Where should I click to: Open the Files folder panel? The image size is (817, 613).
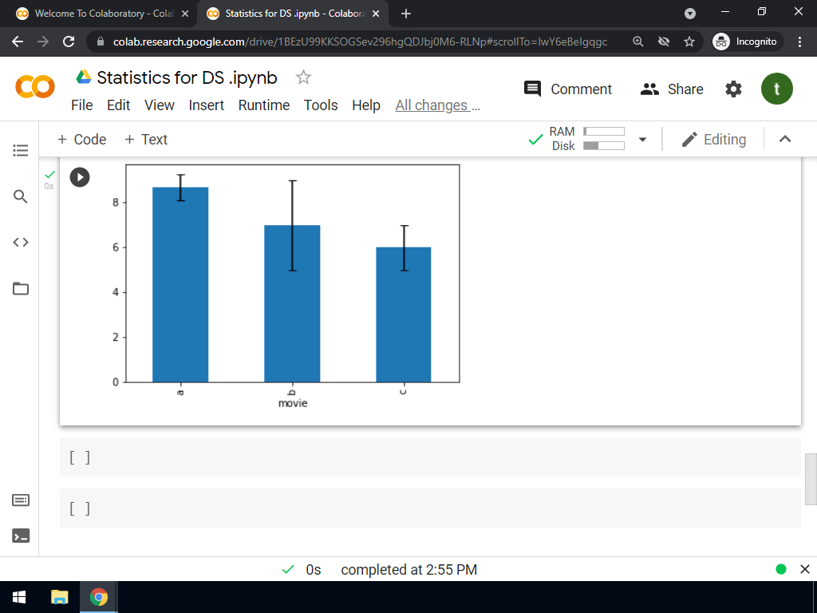coord(20,288)
